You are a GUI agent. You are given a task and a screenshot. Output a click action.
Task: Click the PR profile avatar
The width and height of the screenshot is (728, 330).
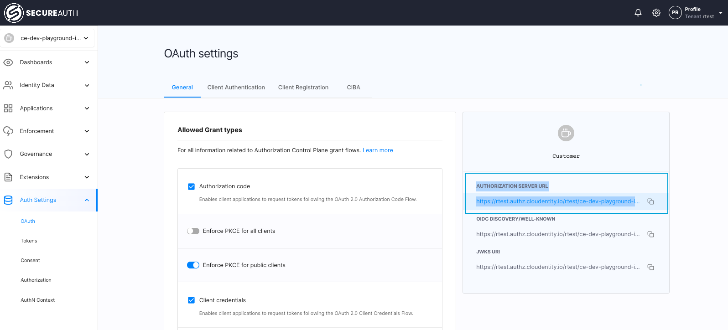pos(675,13)
